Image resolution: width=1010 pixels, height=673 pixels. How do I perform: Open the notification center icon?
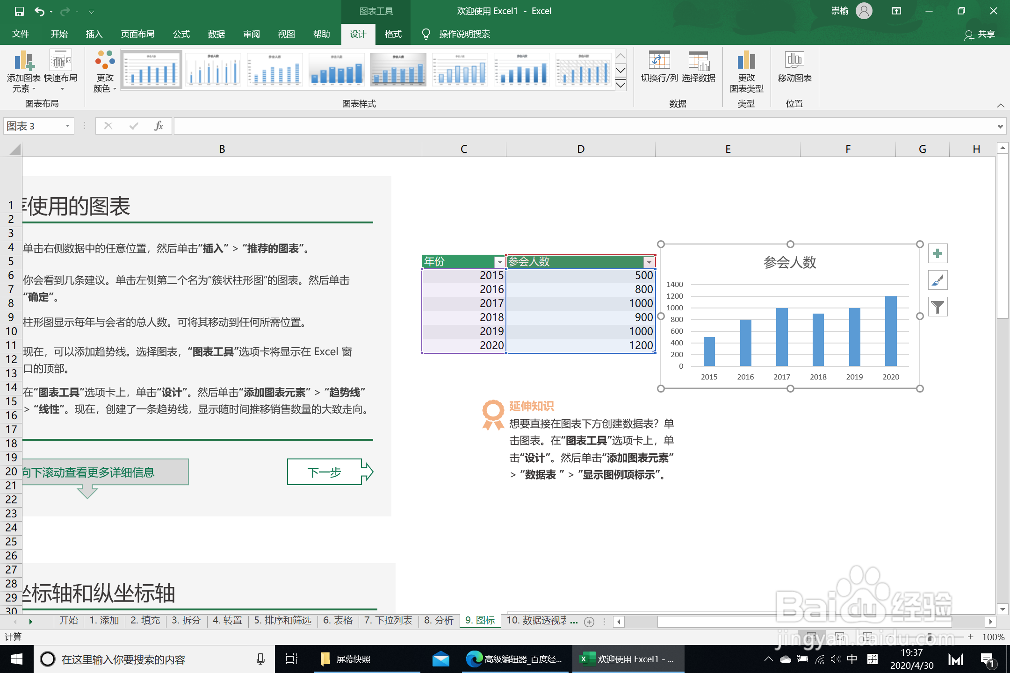[988, 659]
